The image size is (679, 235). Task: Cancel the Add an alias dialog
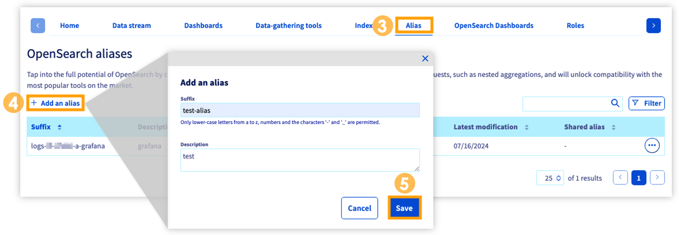point(359,208)
